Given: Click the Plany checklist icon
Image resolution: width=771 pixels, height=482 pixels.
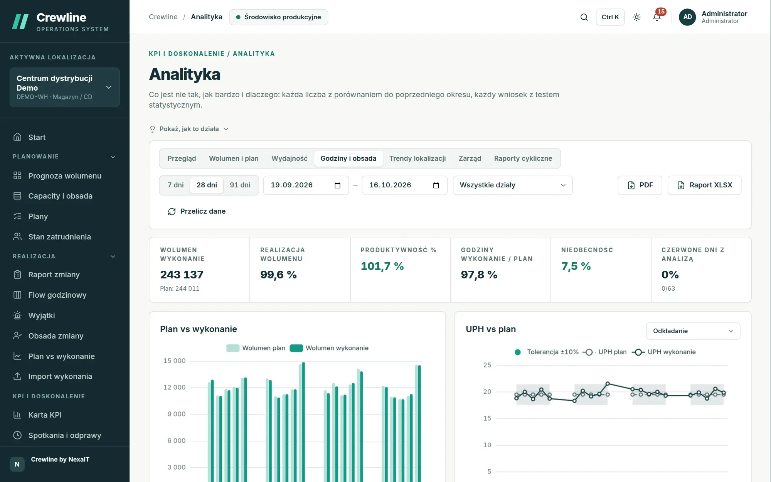Looking at the screenshot, I should (x=17, y=216).
